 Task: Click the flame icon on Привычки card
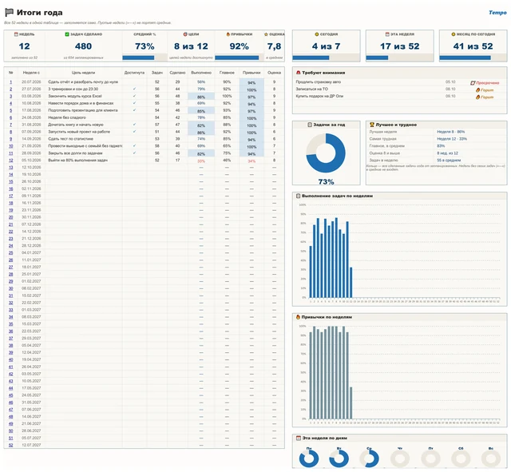(228, 34)
